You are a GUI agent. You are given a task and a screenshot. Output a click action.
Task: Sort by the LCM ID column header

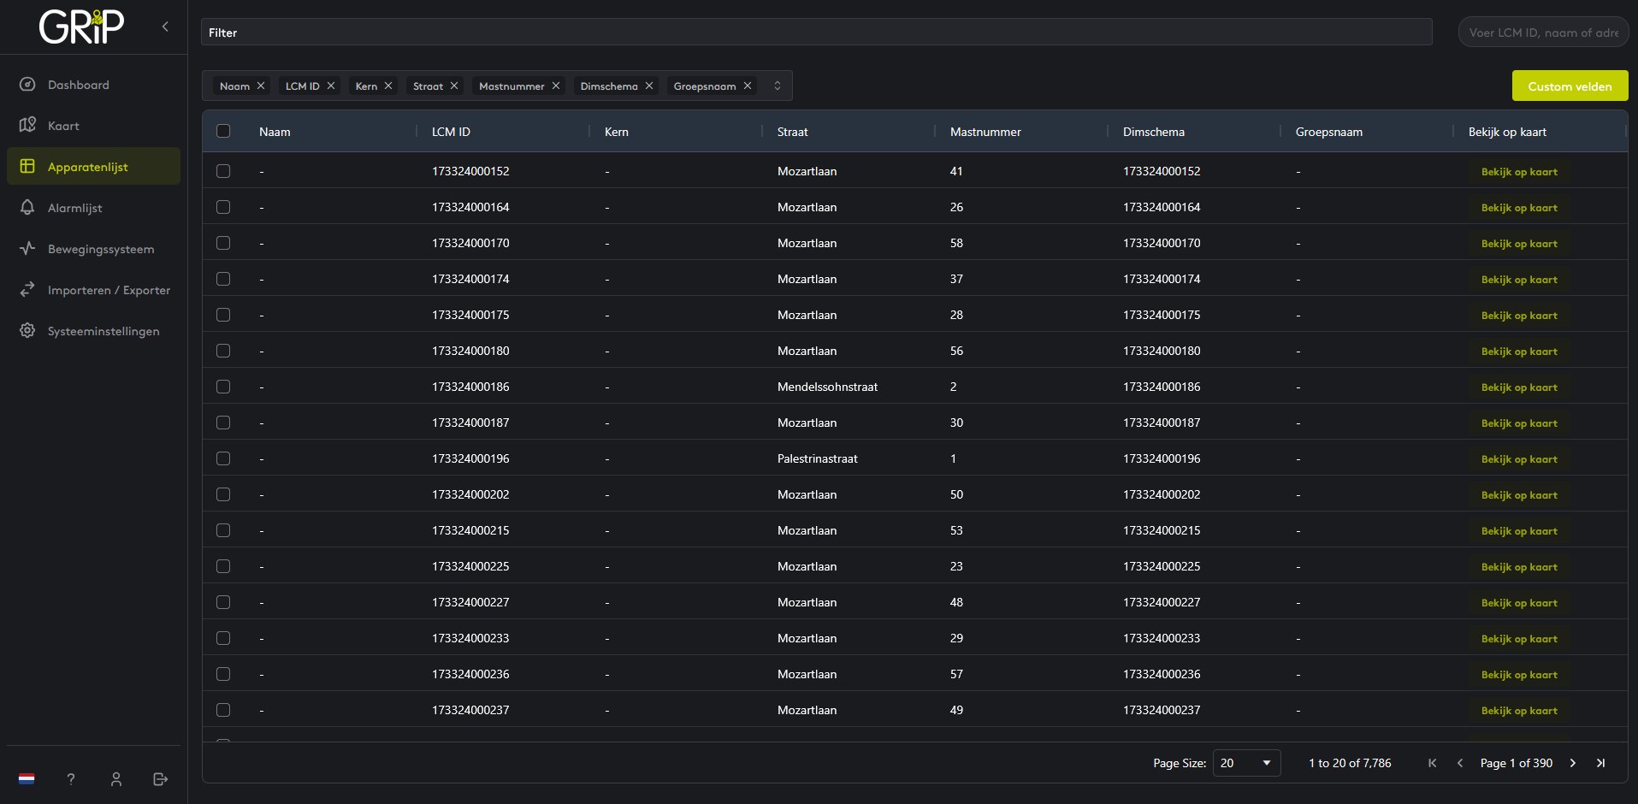point(451,132)
